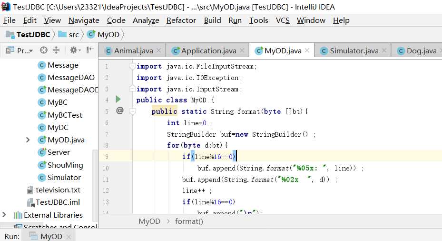Close the Simulator.java tab

coord(384,50)
